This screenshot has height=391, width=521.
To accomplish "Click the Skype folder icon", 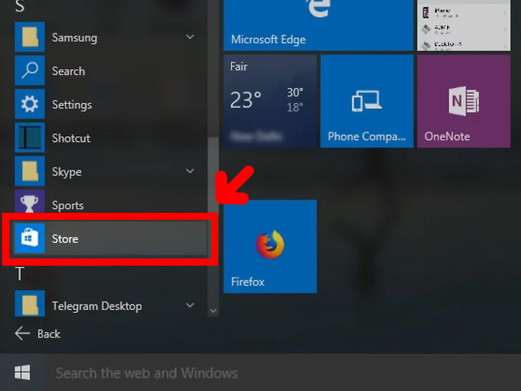I will pyautogui.click(x=29, y=171).
